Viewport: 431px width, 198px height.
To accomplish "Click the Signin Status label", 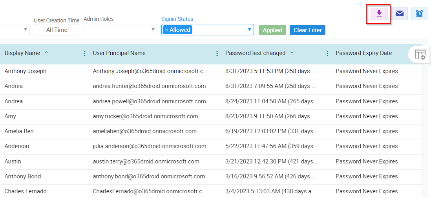I will click(x=177, y=19).
